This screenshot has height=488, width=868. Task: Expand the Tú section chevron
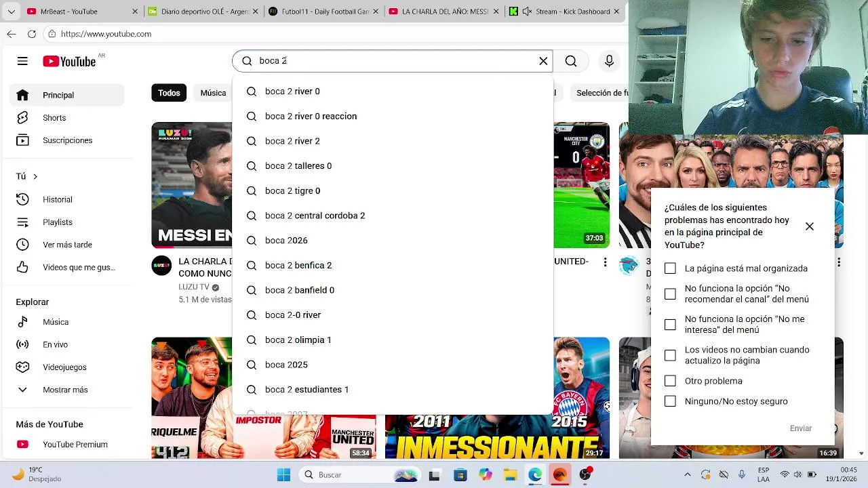click(35, 176)
